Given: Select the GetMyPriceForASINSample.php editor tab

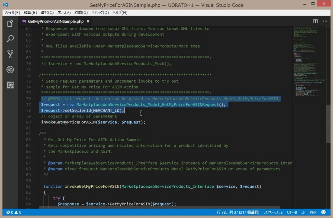Looking at the screenshot, I should 56,21.
